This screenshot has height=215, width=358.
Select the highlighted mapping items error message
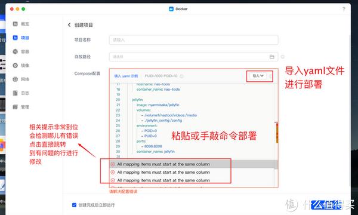163,164
